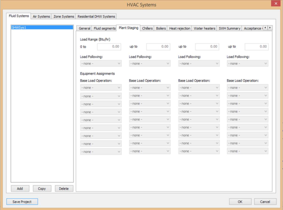Open the Water heaters tab
Image resolution: width=283 pixels, height=210 pixels.
204,29
